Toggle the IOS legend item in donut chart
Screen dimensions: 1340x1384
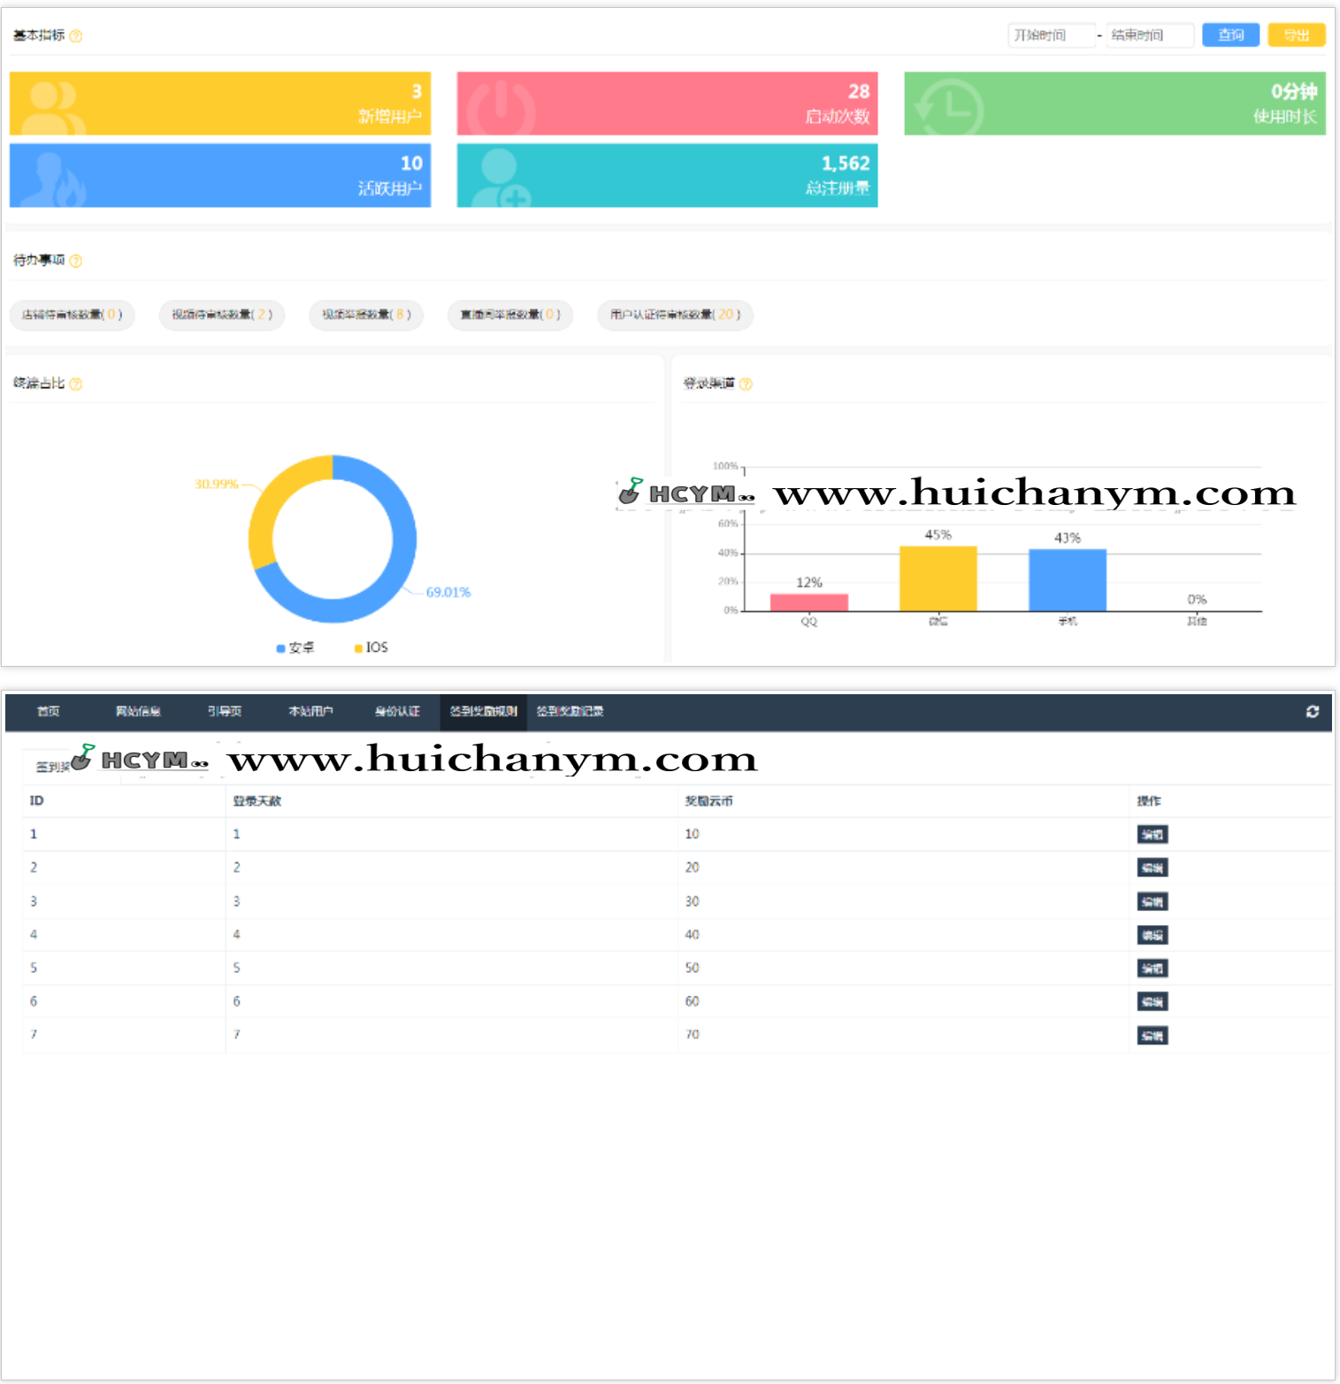371,648
